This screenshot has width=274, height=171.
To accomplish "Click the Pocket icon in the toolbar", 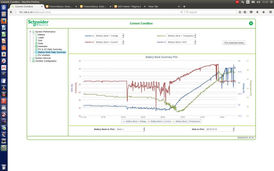I will tap(251, 12).
